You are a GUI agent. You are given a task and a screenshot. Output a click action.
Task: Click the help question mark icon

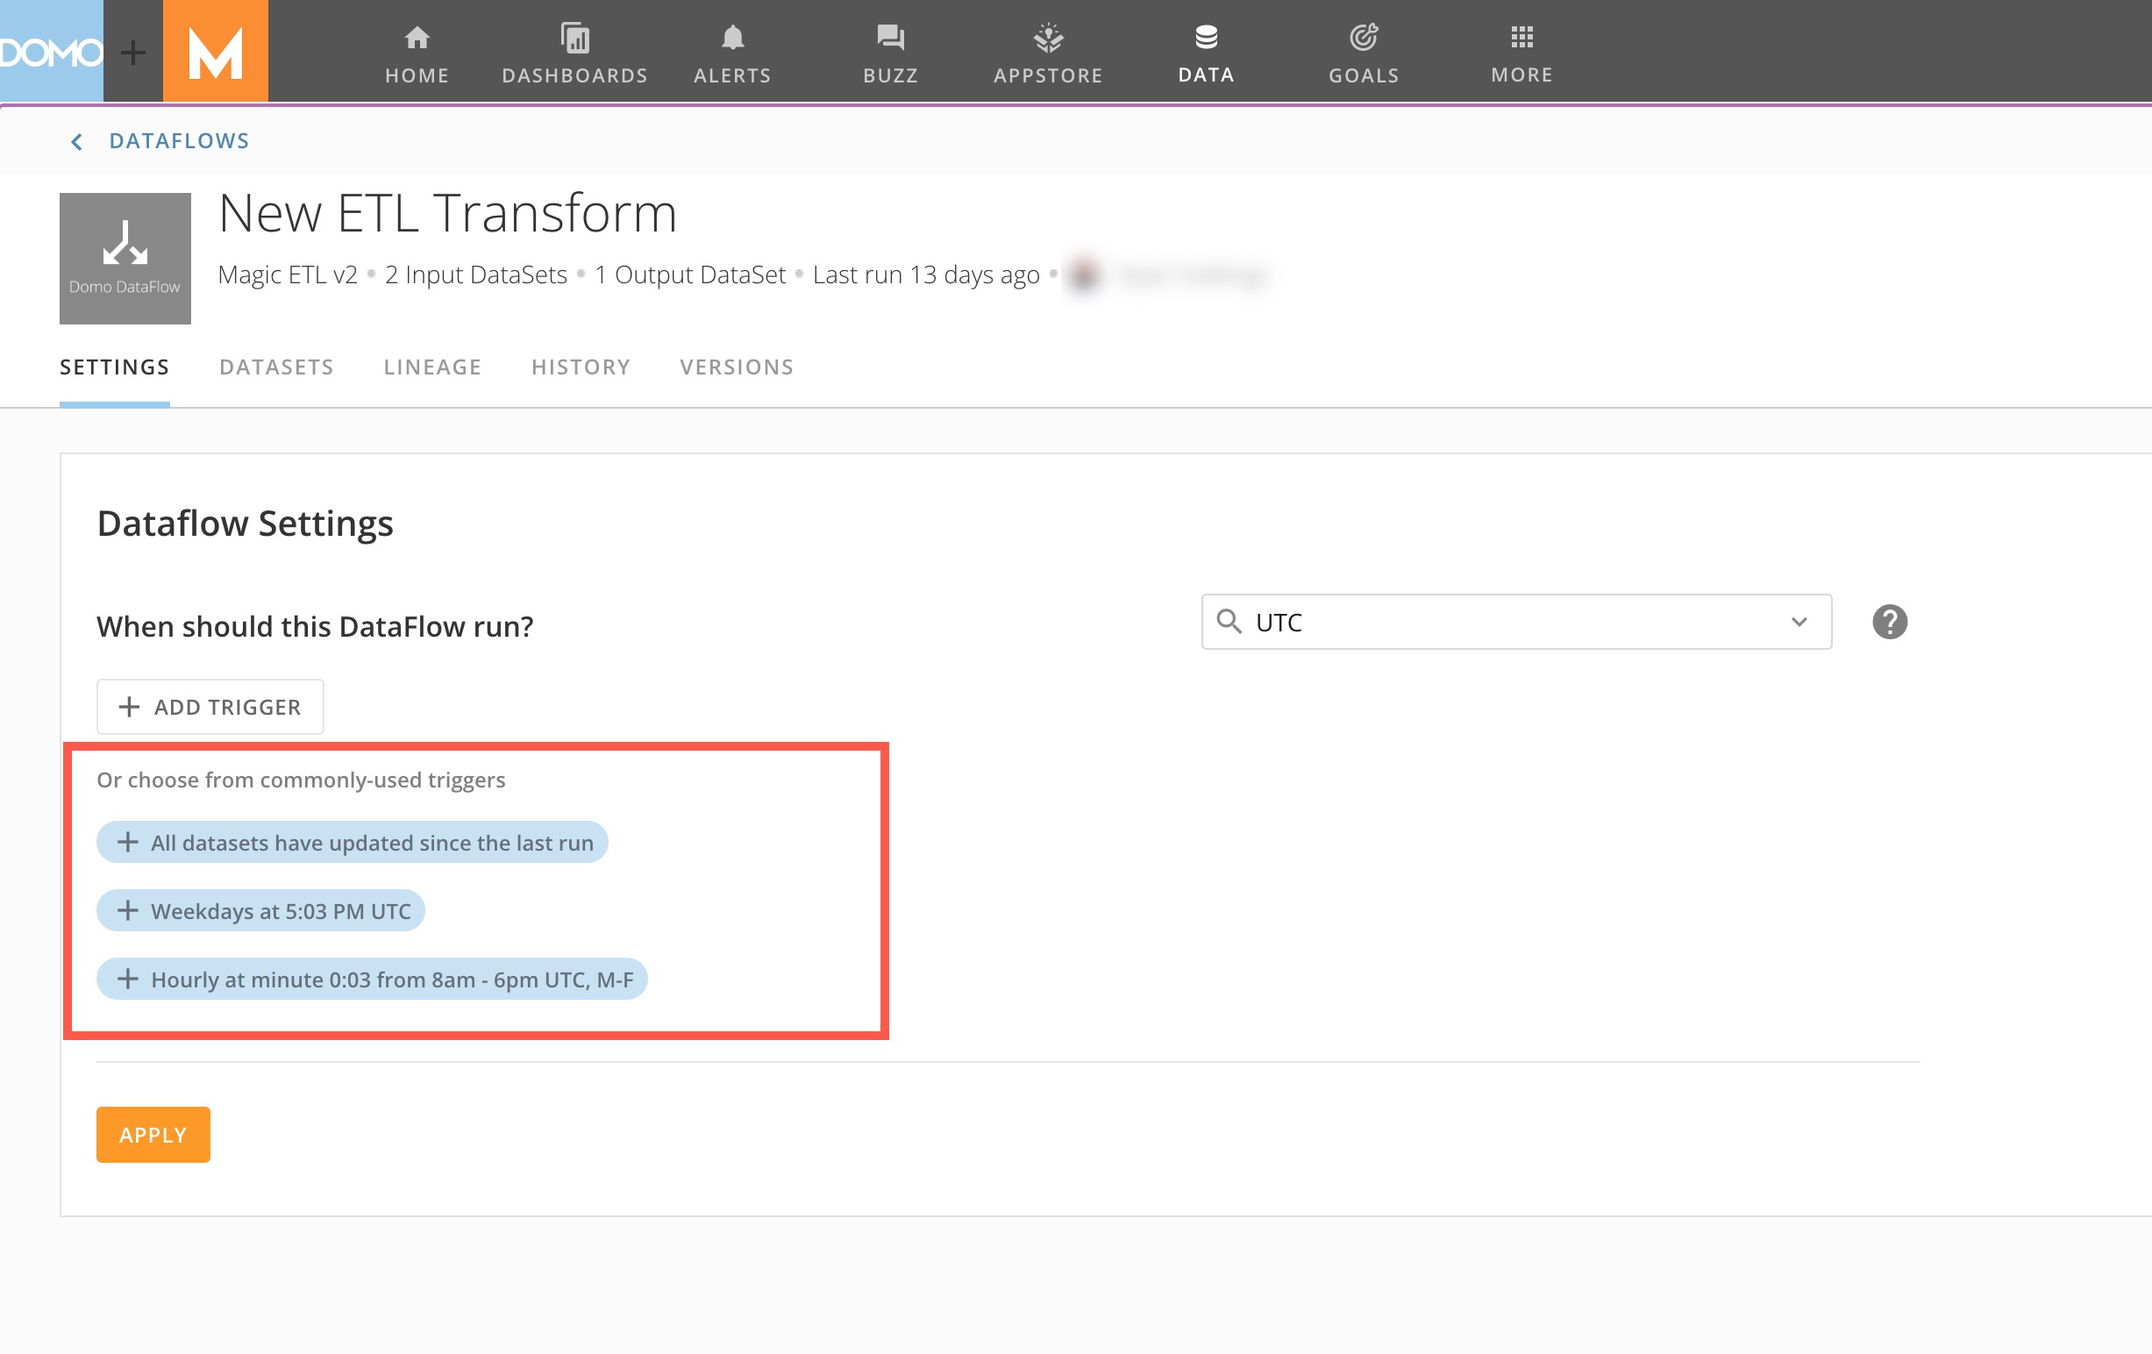tap(1889, 622)
